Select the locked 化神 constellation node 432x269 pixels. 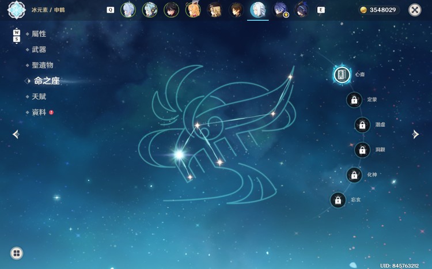tap(354, 175)
